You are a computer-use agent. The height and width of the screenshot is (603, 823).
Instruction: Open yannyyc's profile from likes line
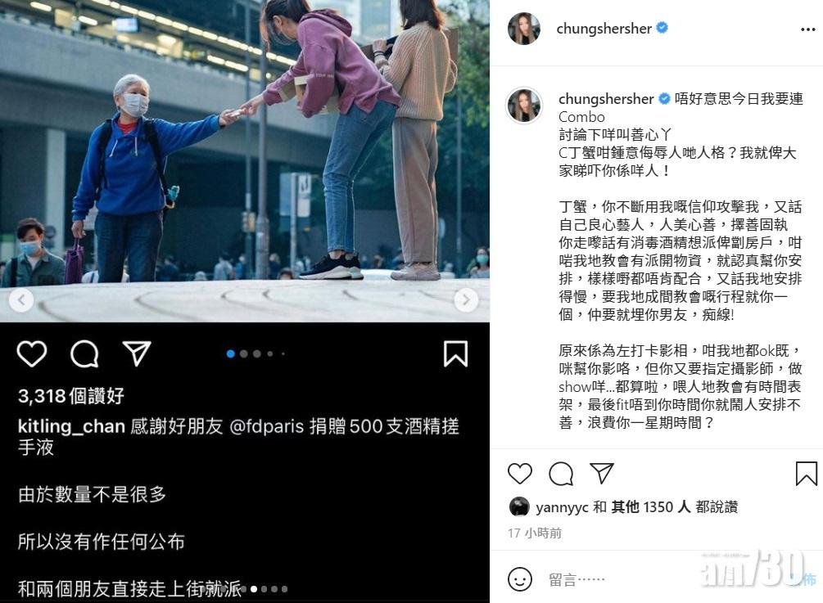tap(562, 507)
